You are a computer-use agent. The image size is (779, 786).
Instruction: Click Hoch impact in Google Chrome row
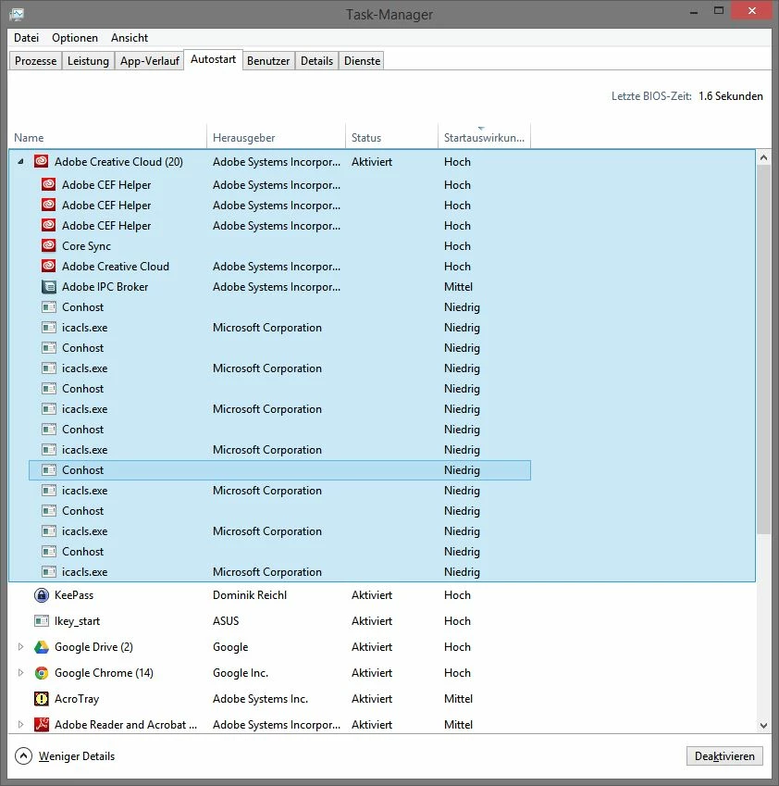click(457, 673)
